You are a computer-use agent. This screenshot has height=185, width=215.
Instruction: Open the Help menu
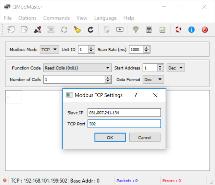[x=129, y=18]
